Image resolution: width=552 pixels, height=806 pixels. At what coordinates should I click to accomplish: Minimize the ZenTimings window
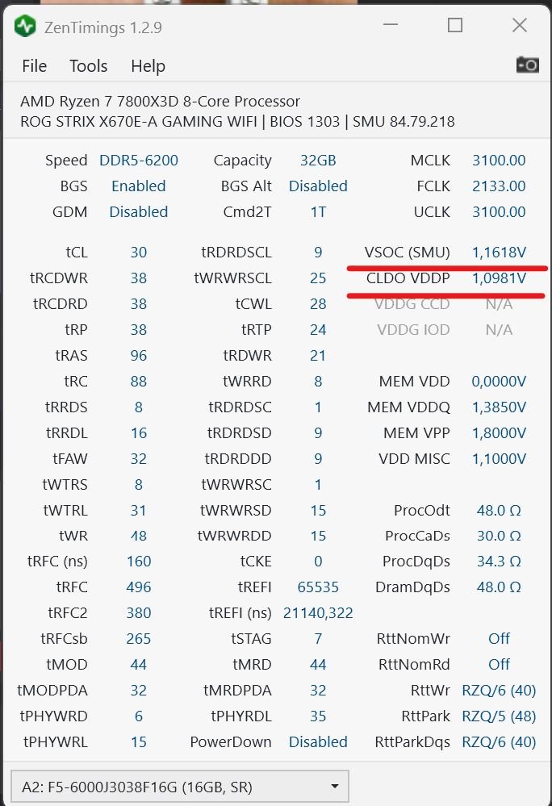pyautogui.click(x=391, y=25)
